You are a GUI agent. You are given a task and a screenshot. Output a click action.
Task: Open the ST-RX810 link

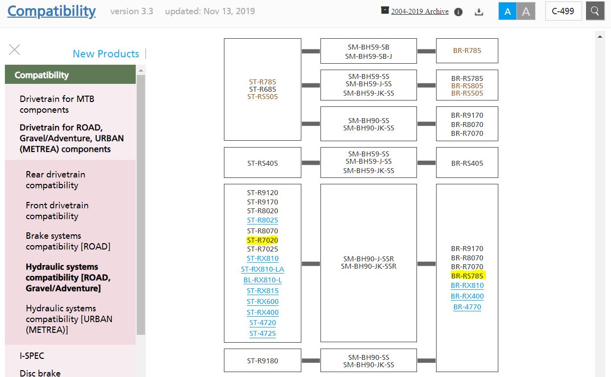263,258
